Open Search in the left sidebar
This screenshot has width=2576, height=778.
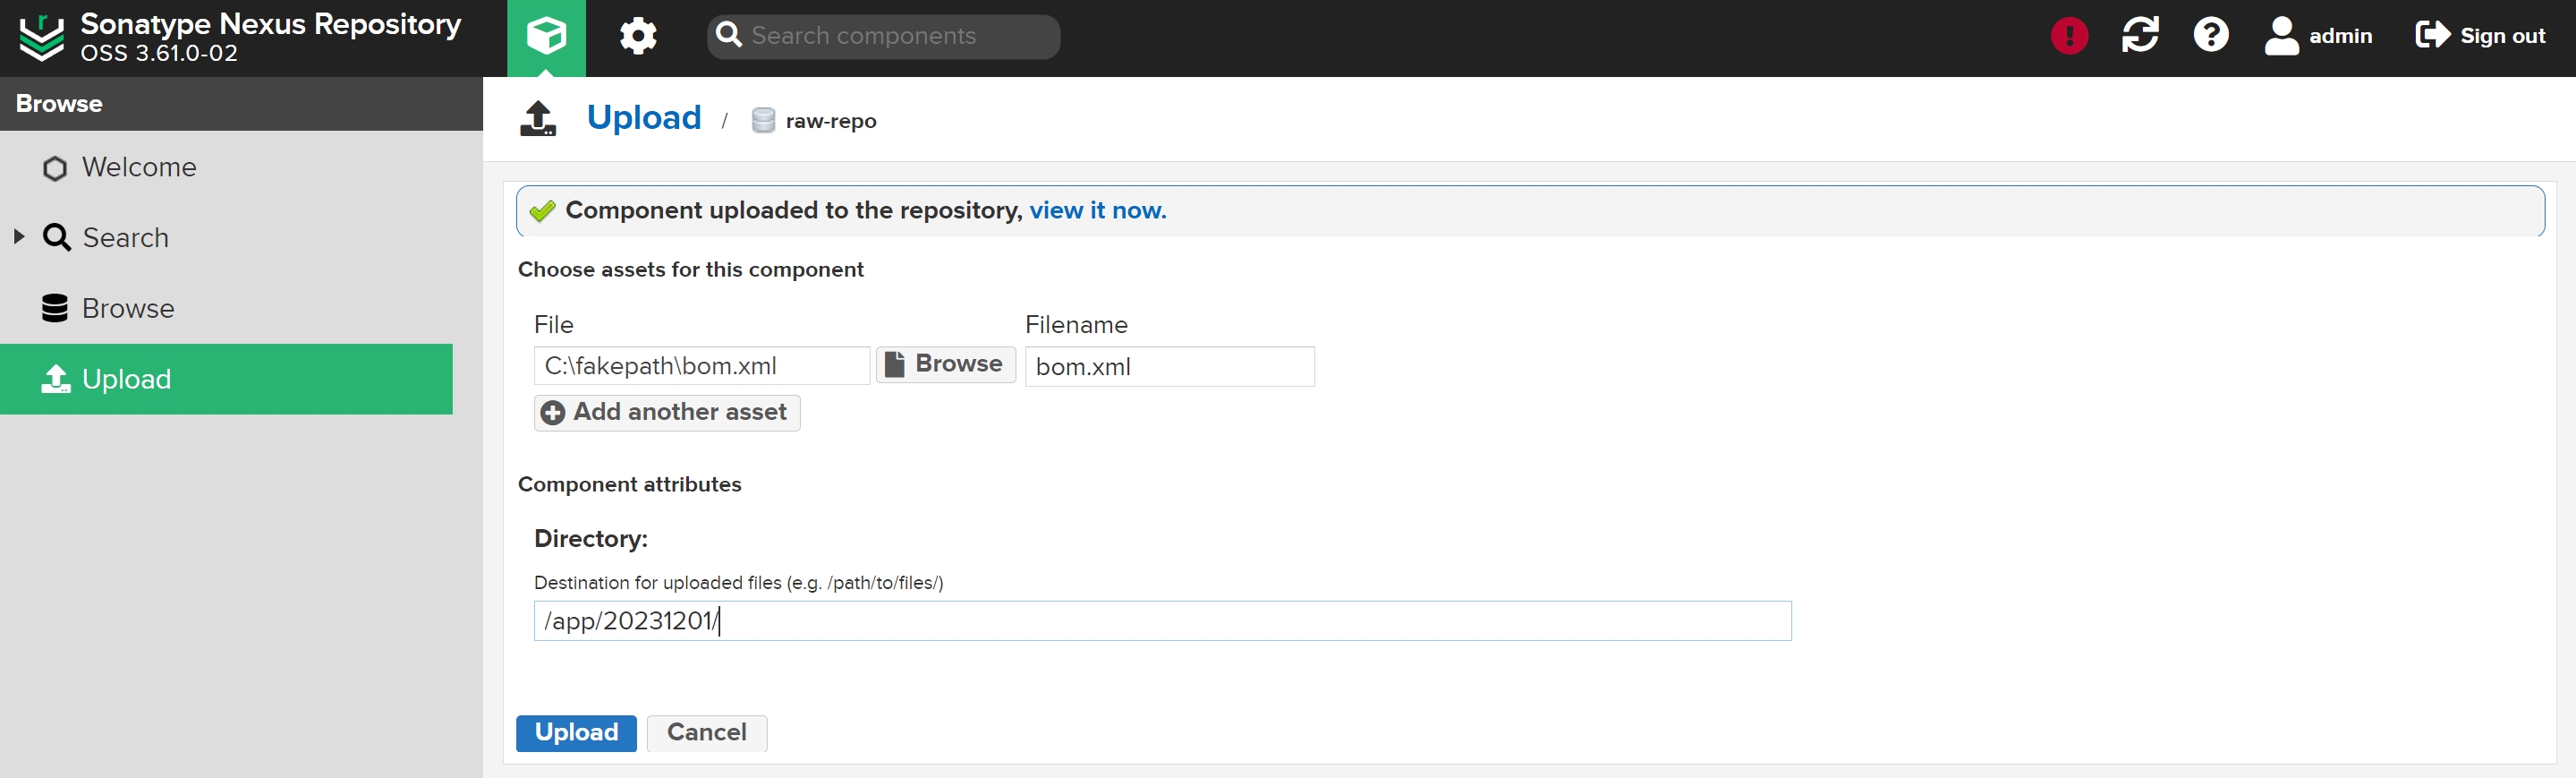coord(126,238)
